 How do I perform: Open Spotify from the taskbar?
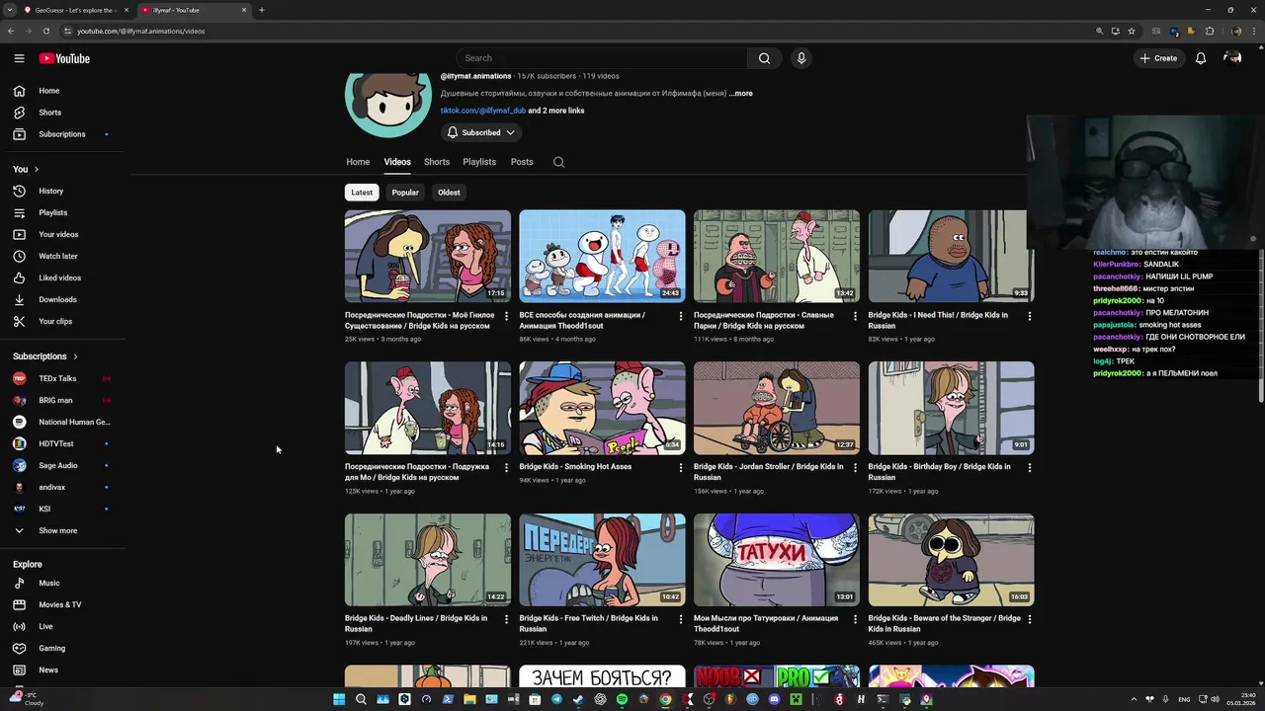(622, 699)
